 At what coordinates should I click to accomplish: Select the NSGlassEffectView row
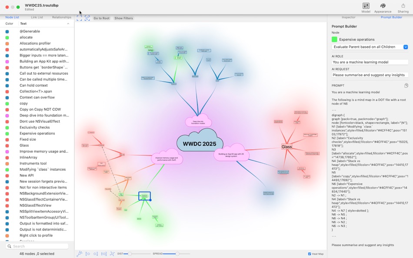click(37, 205)
